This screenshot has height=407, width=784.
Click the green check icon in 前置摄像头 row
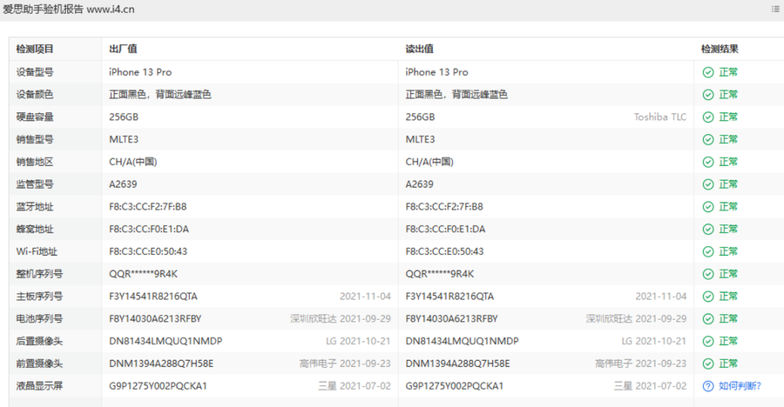pyautogui.click(x=708, y=364)
